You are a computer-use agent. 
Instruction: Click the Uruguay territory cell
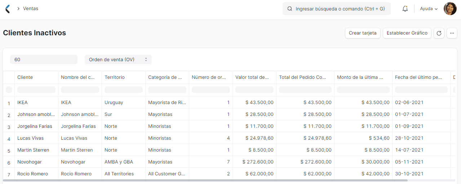click(123, 102)
